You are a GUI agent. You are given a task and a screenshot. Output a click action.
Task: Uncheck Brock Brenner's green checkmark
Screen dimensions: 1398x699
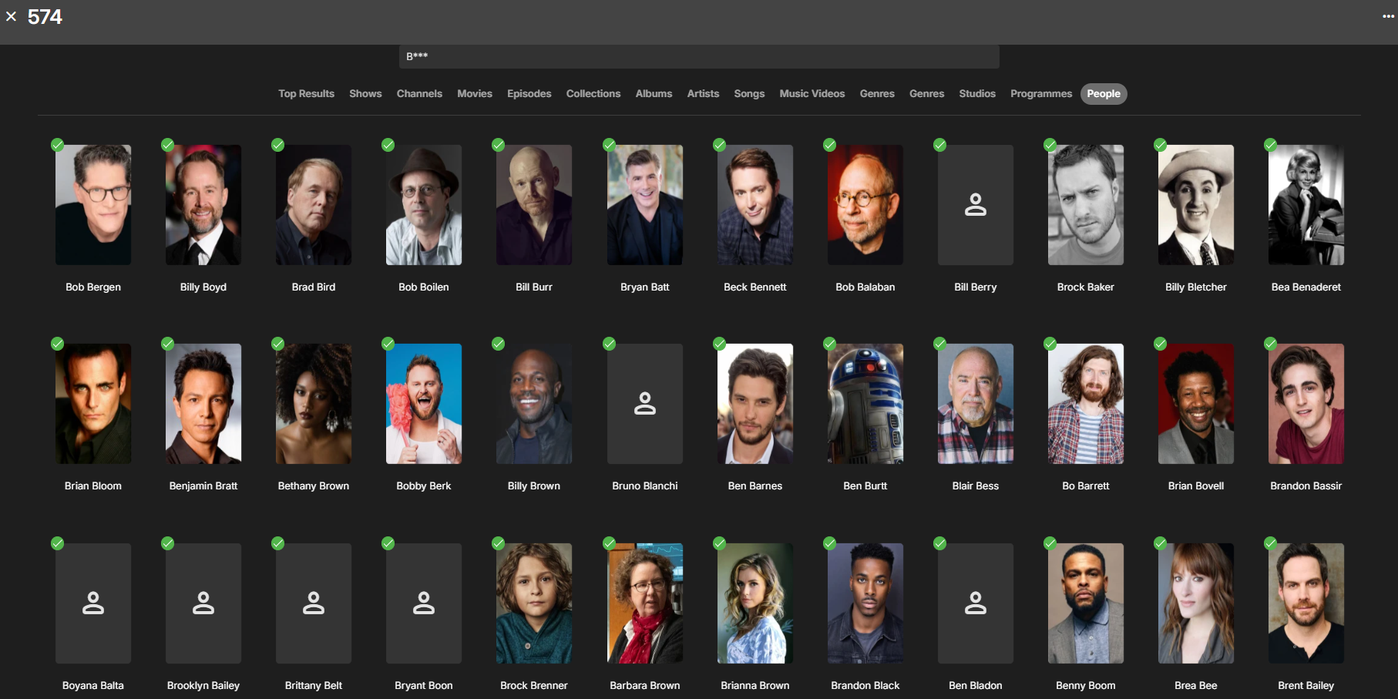coord(498,543)
